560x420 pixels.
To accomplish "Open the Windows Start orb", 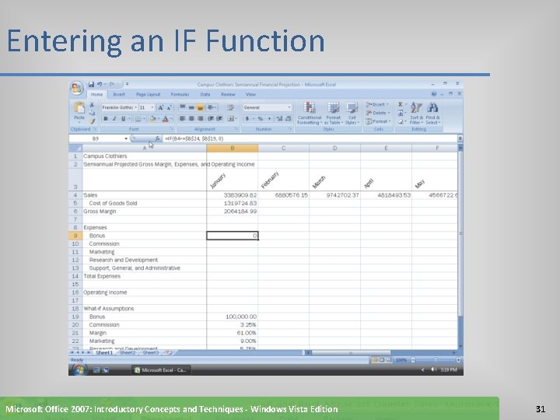I will (79, 369).
